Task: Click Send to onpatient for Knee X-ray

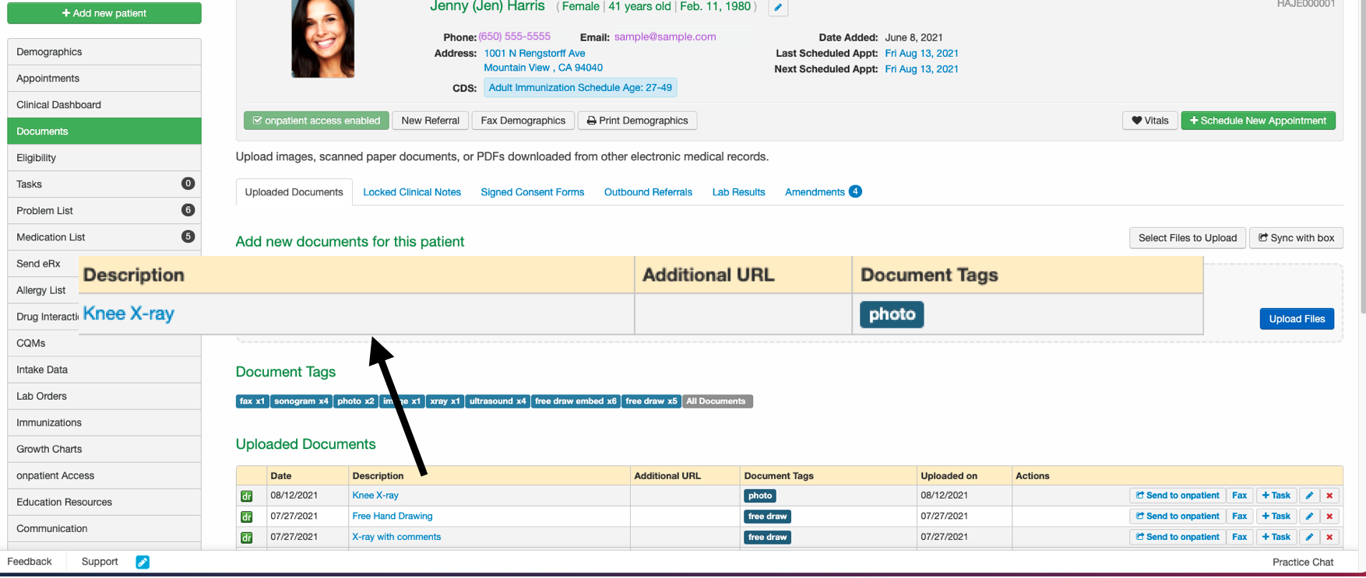Action: 1177,496
